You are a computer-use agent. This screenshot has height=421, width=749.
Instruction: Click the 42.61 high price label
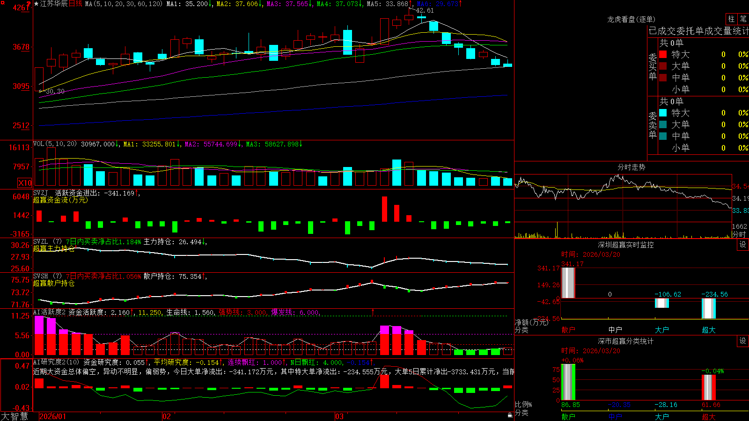425,10
